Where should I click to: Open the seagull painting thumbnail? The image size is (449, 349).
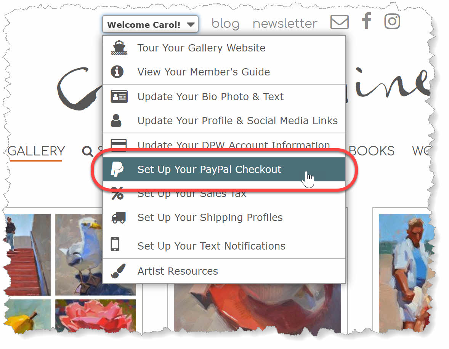[x=79, y=255]
